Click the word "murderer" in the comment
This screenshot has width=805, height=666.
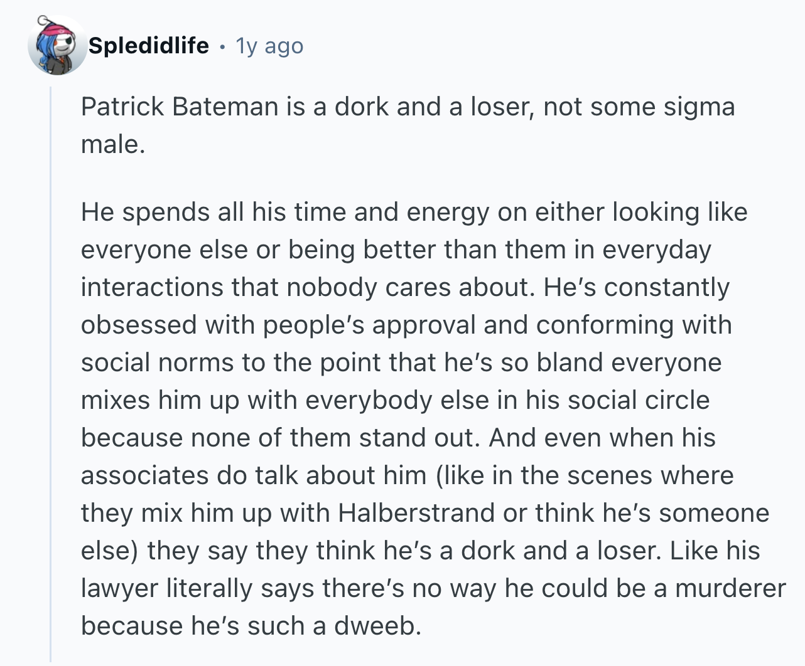[730, 588]
